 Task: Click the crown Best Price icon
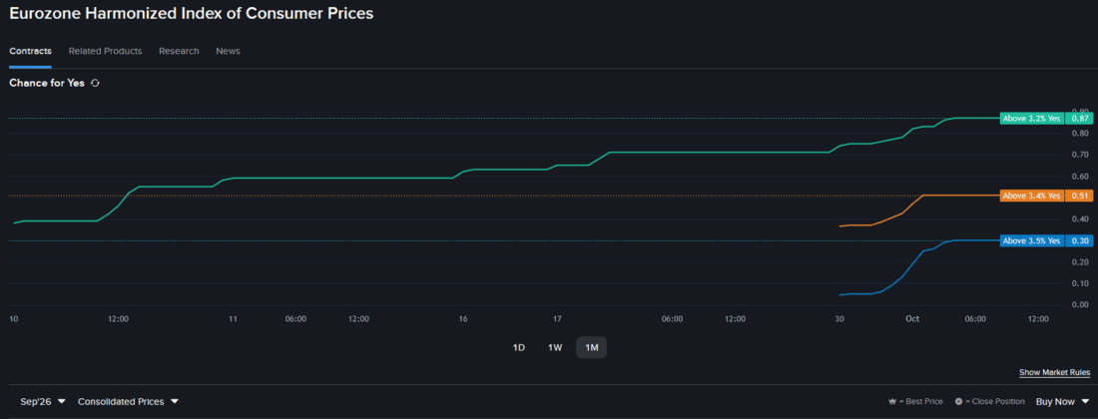892,401
